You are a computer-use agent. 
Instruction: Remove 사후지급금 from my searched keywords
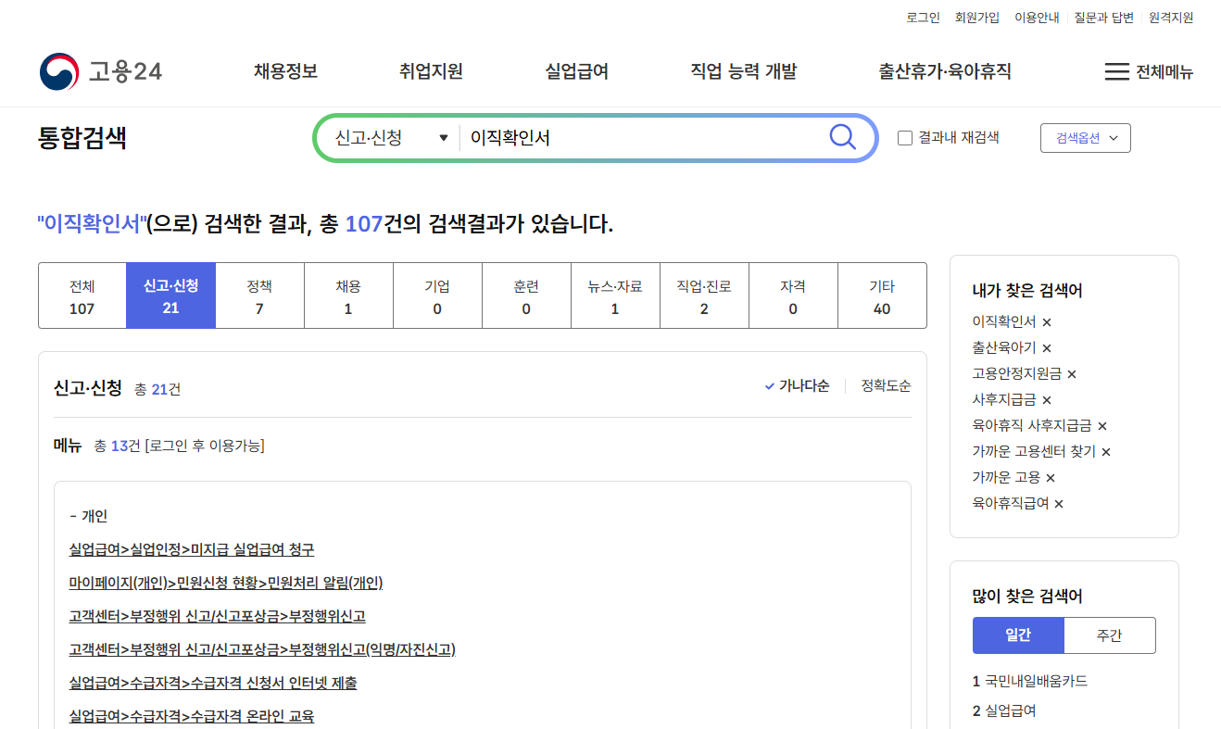click(x=1047, y=400)
